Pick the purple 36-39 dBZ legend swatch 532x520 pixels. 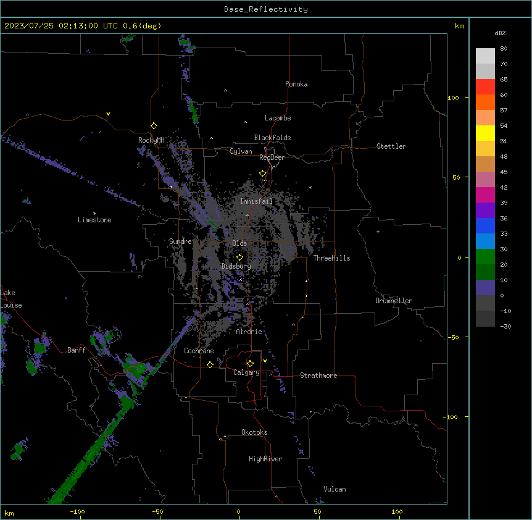coord(485,211)
